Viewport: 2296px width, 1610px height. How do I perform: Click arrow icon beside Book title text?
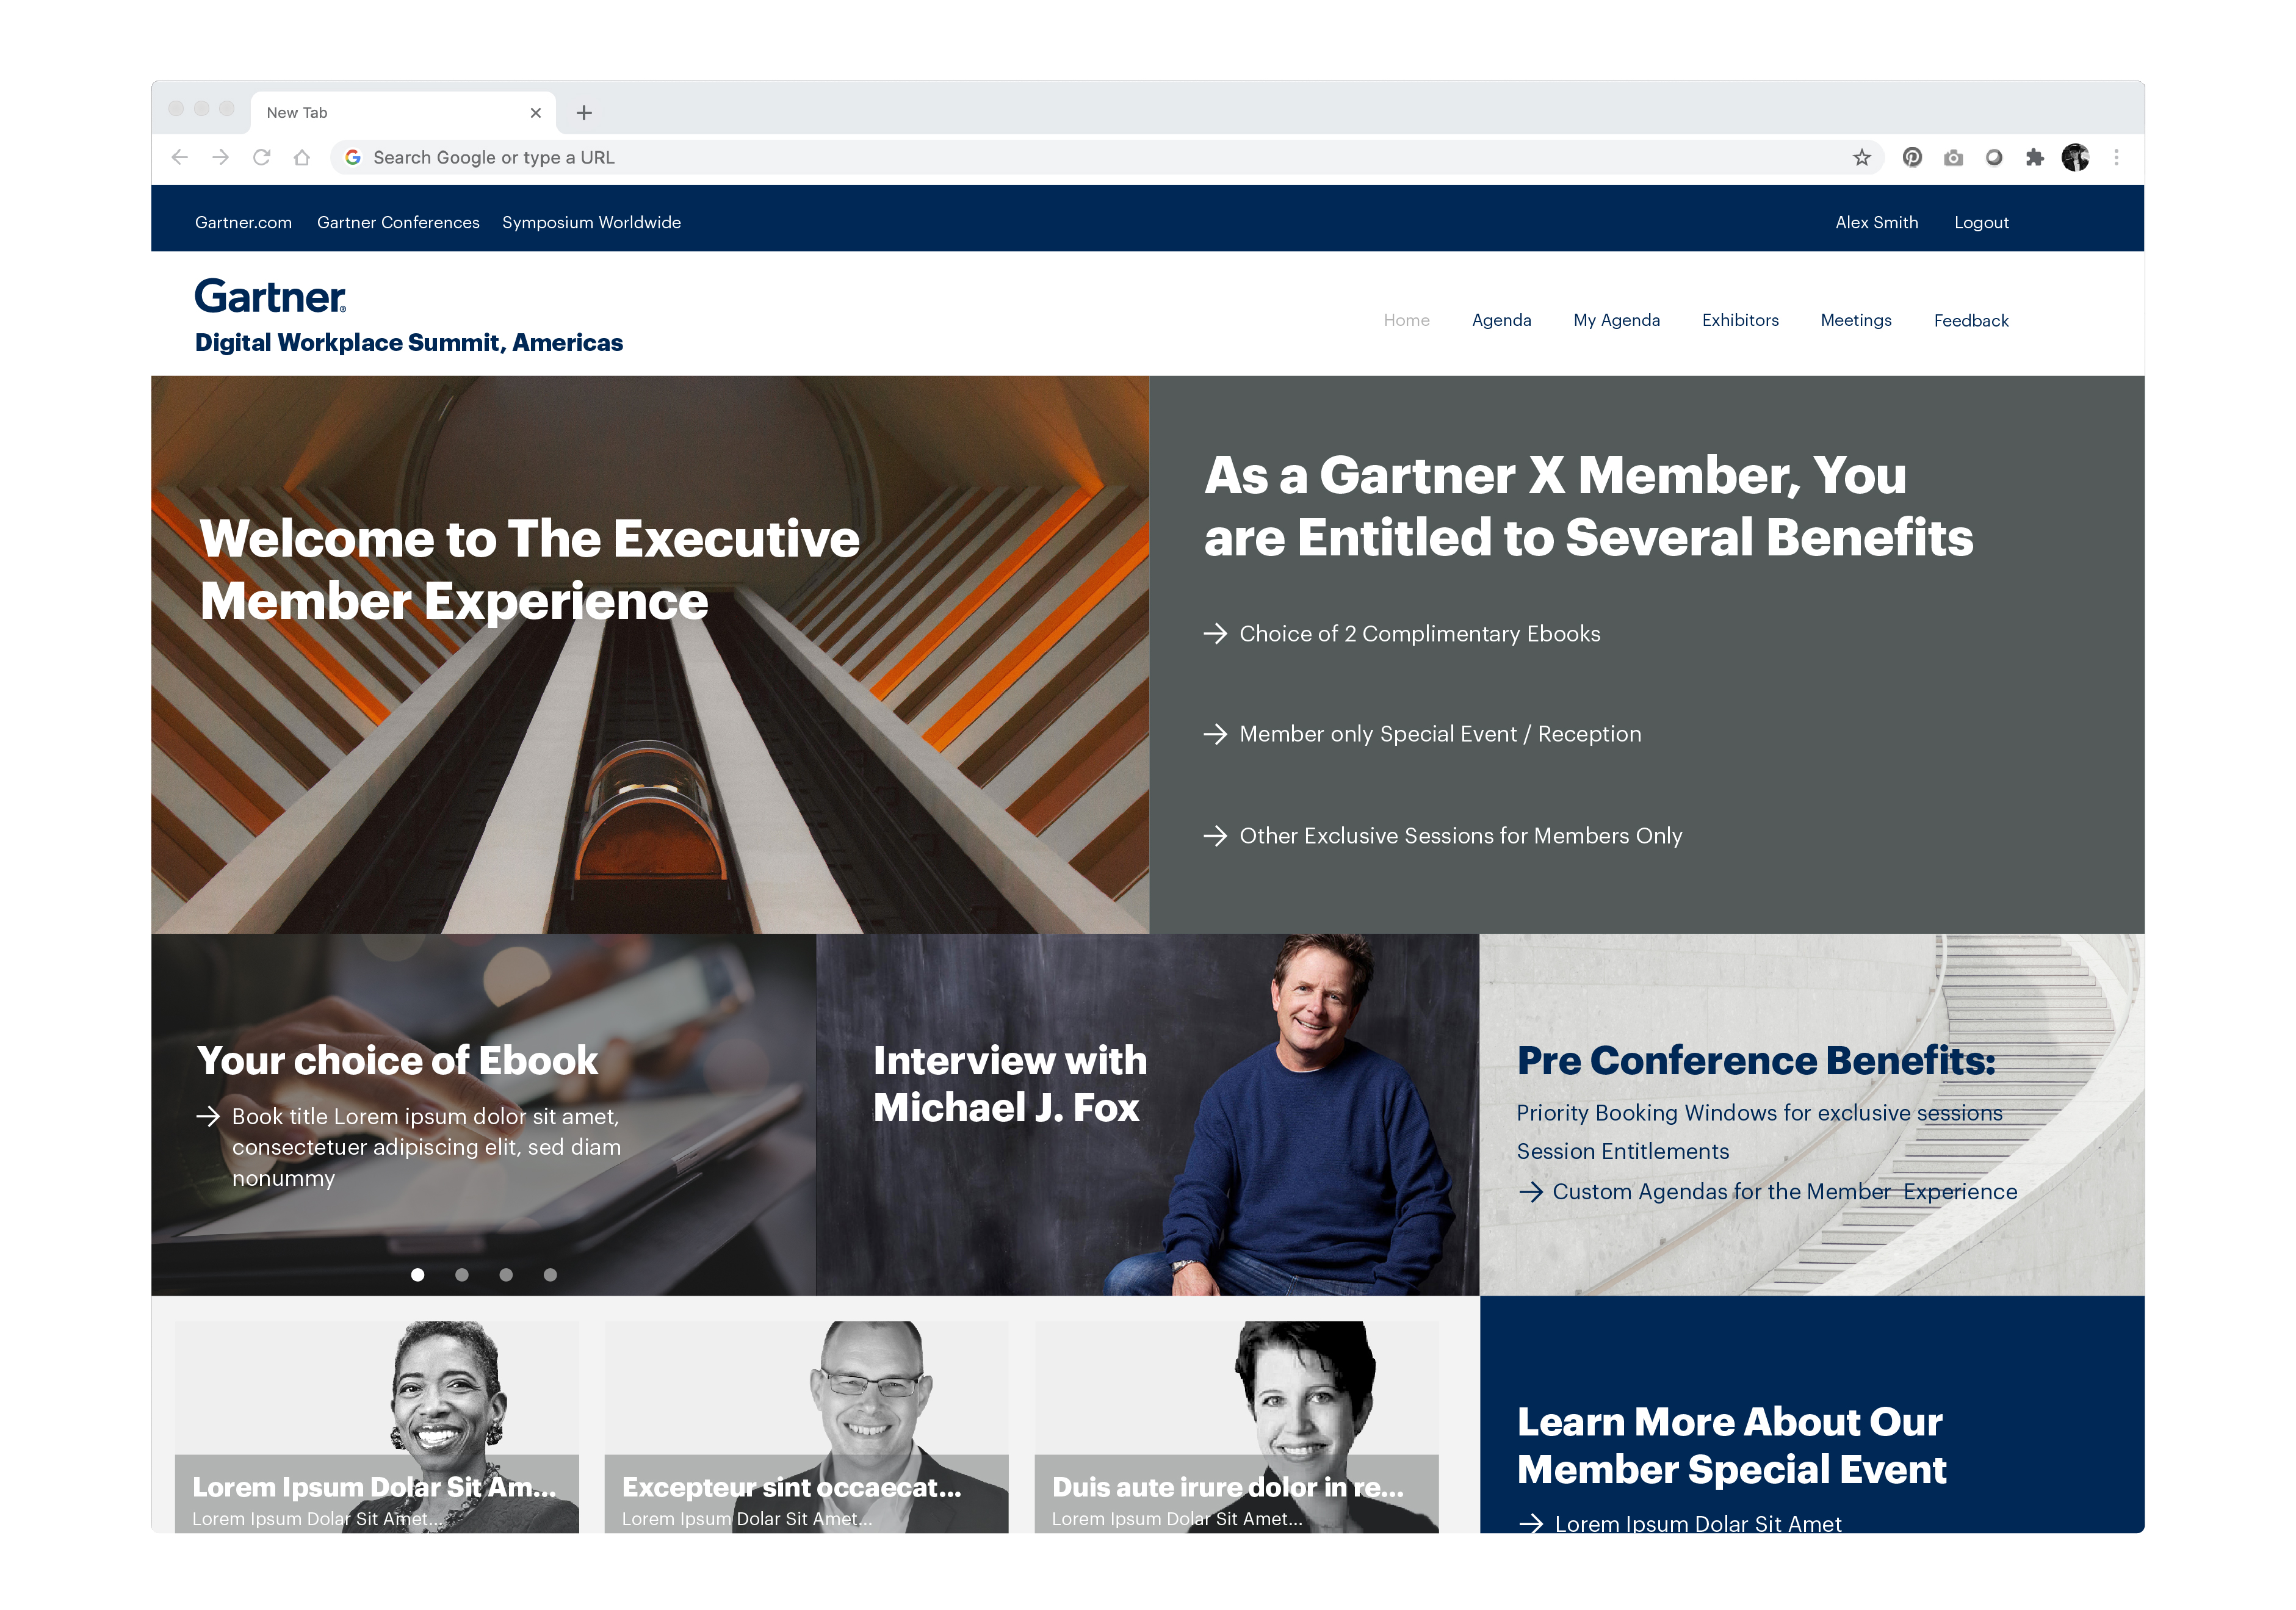pyautogui.click(x=208, y=1117)
